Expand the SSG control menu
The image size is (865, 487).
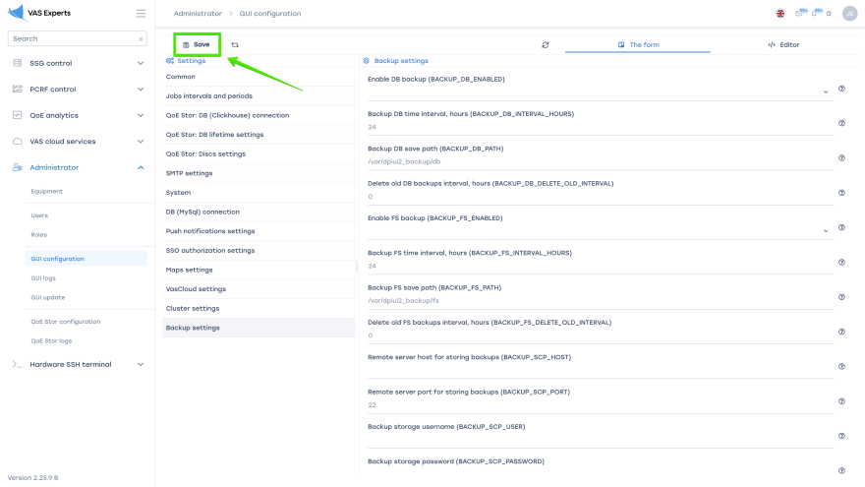(141, 63)
